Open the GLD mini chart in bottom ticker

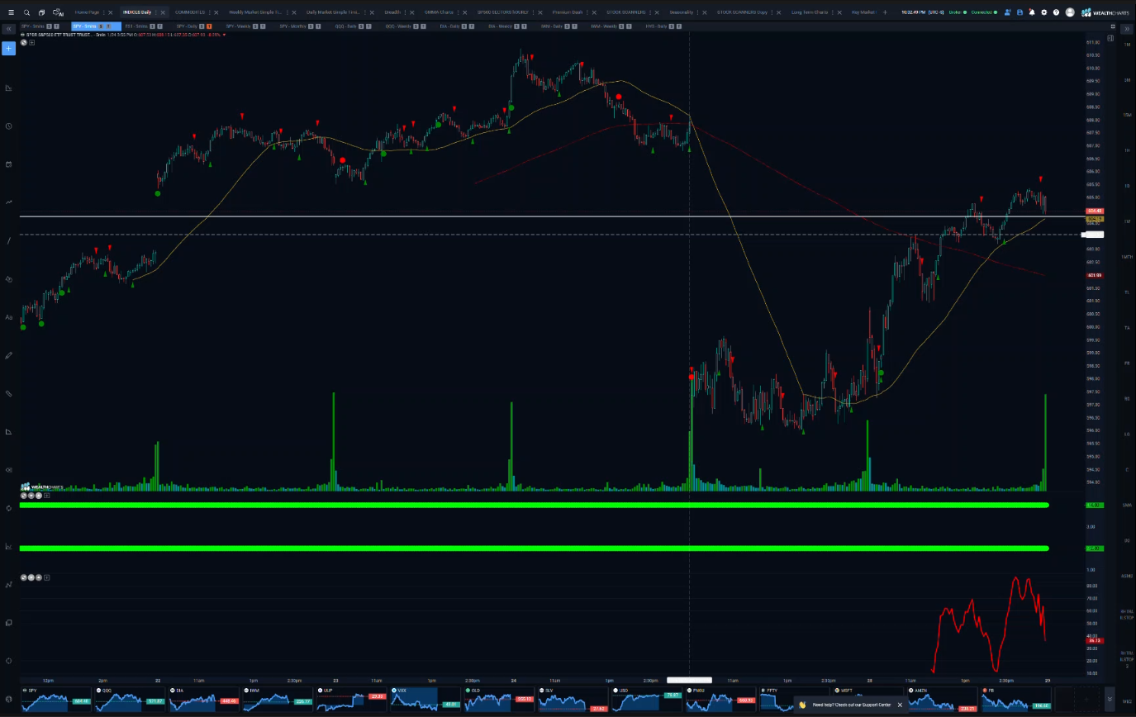(498, 700)
